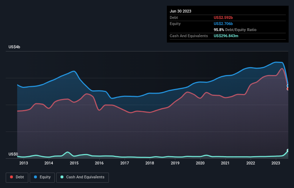Viewport: 294px width, 188px height.
Task: Click the 2018 x-axis label
Action: (x=150, y=163)
